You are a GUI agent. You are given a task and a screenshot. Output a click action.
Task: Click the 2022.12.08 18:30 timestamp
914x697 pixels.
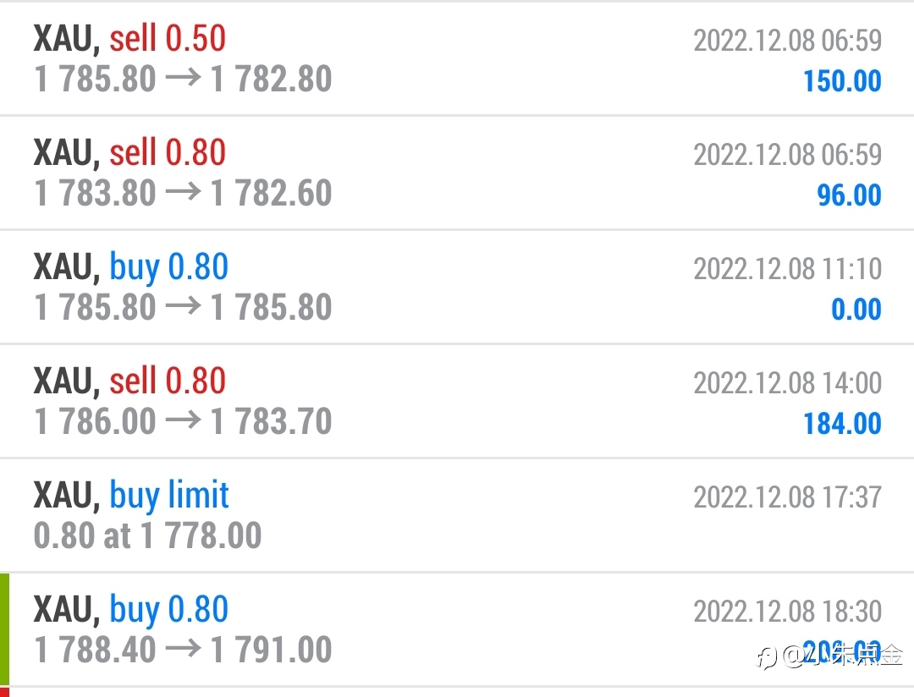coord(788,612)
